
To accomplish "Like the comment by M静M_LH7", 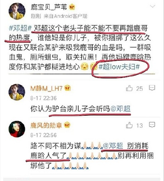I will coord(129,88).
